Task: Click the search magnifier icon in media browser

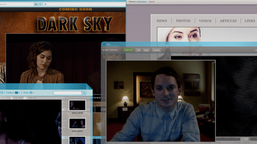Action: coord(84,93)
